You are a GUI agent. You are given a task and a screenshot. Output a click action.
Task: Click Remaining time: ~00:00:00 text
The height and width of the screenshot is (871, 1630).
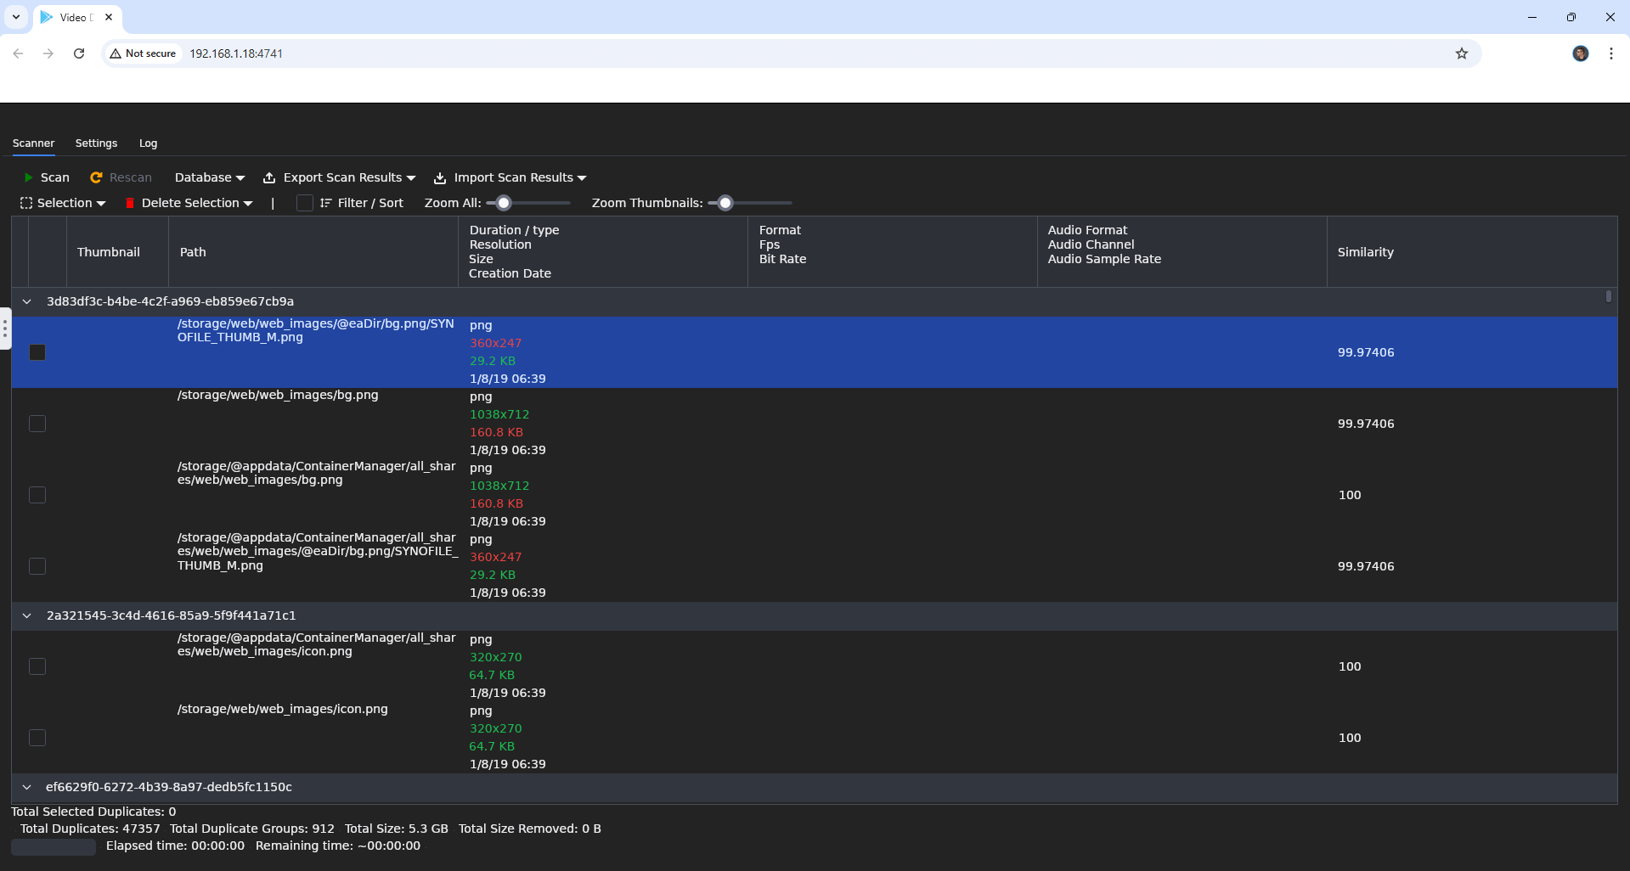[338, 846]
